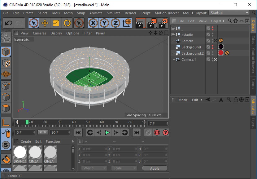Enable the Live Selection tool
Viewport: 257px width, 179px height.
click(34, 23)
